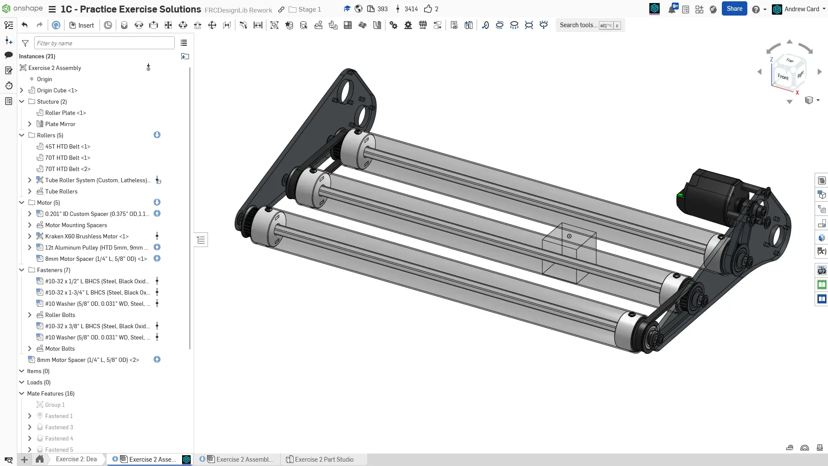The width and height of the screenshot is (828, 466).
Task: Click the home icon in tab bar
Action: tap(40, 459)
